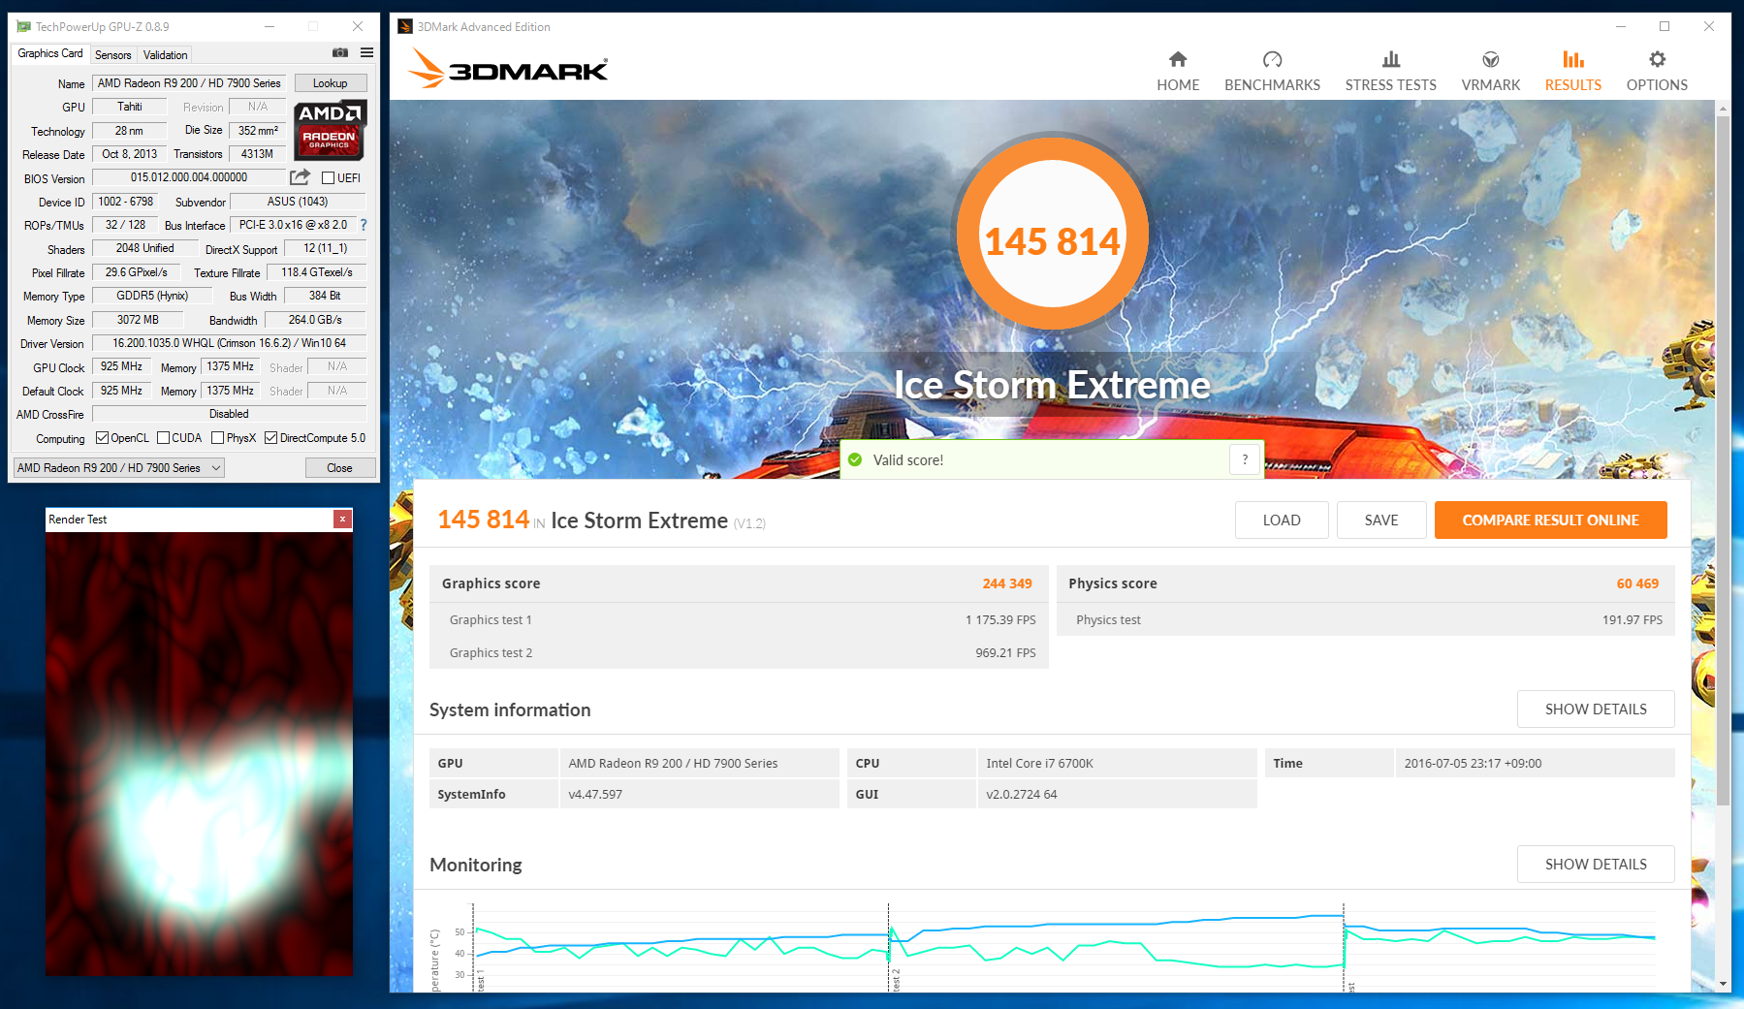Image resolution: width=1744 pixels, height=1009 pixels.
Task: Show details for Monitoring section
Action: (x=1595, y=864)
